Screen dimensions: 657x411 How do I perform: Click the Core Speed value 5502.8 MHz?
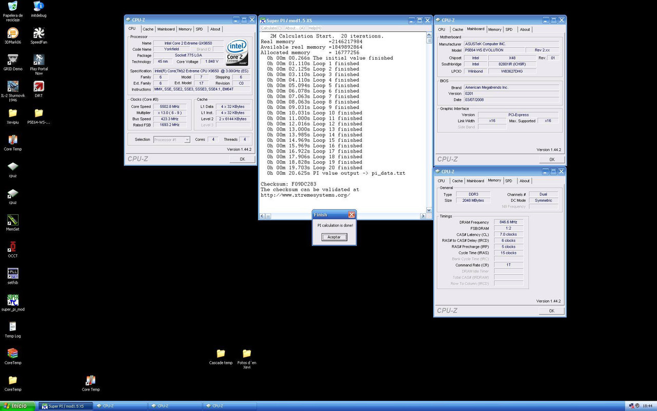[x=170, y=106]
